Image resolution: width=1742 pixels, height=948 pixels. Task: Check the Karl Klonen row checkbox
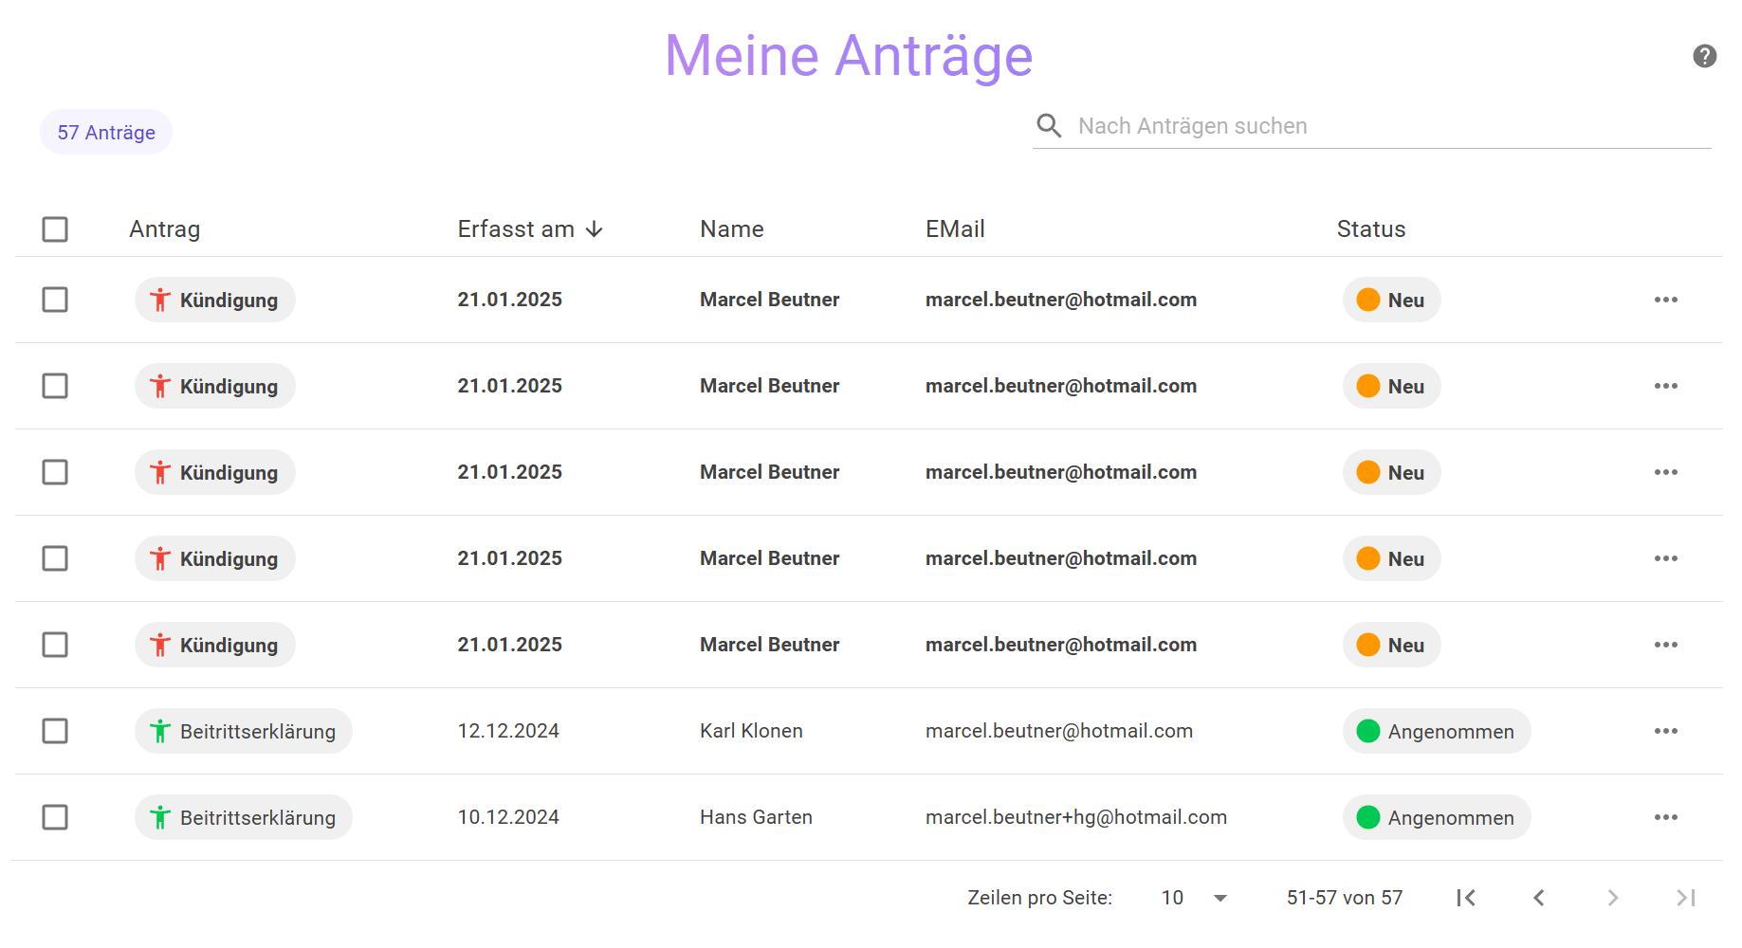55,731
